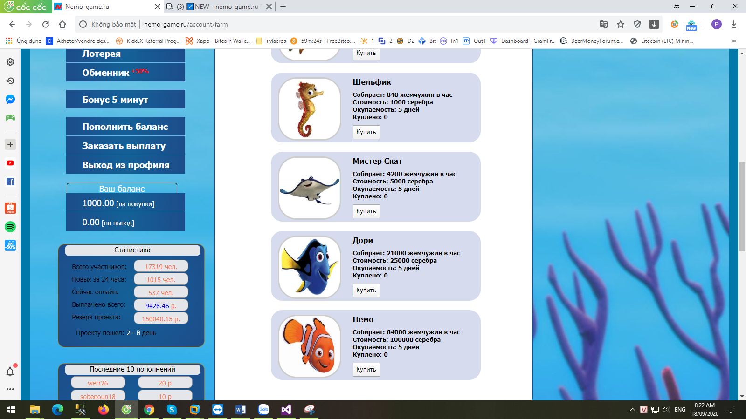746x419 pixels.
Task: Open Dashboard - GramFree bookmark
Action: point(523,41)
